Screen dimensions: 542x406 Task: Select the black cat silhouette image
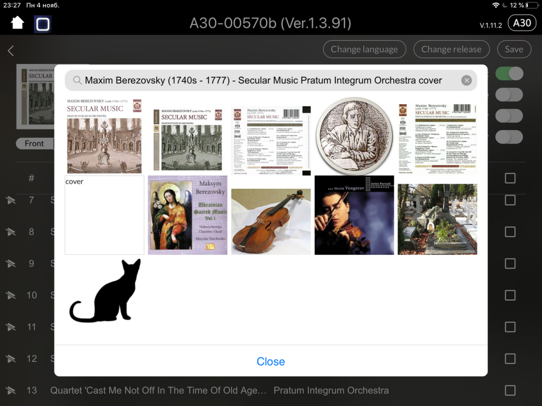click(x=105, y=291)
